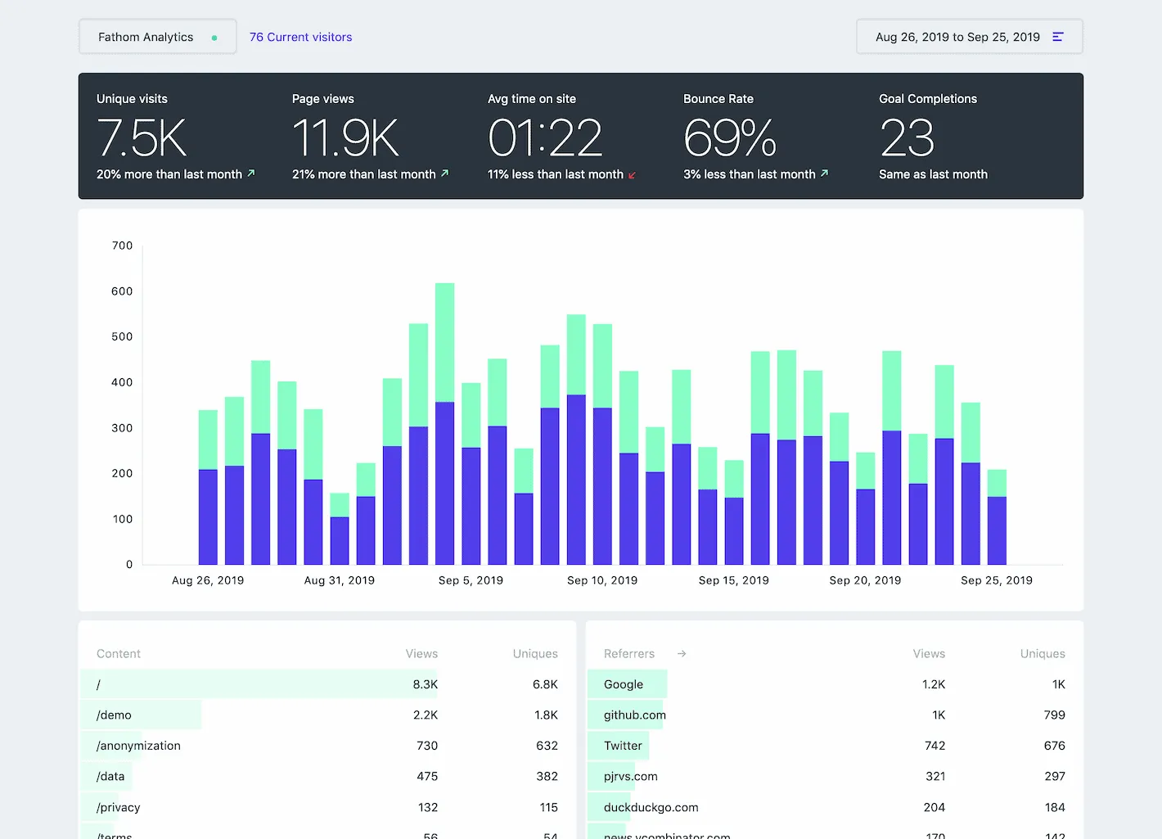Open the Fathom Analytics site selector
1162x839 pixels.
coord(146,37)
